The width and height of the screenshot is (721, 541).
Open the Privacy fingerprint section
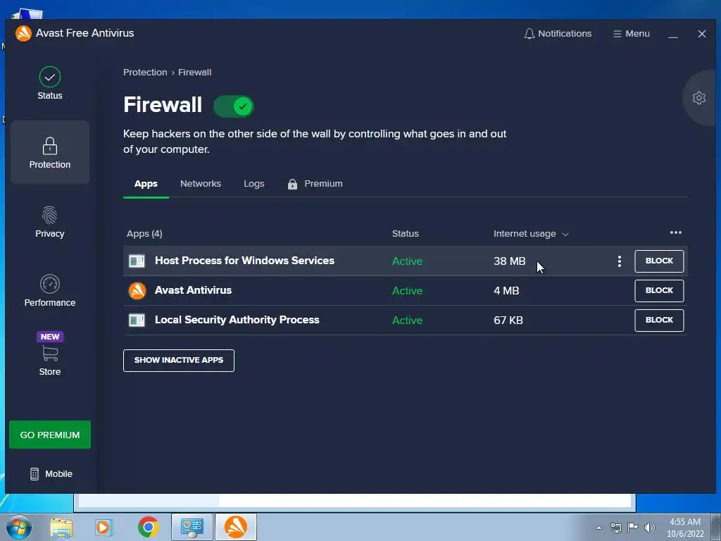(50, 222)
